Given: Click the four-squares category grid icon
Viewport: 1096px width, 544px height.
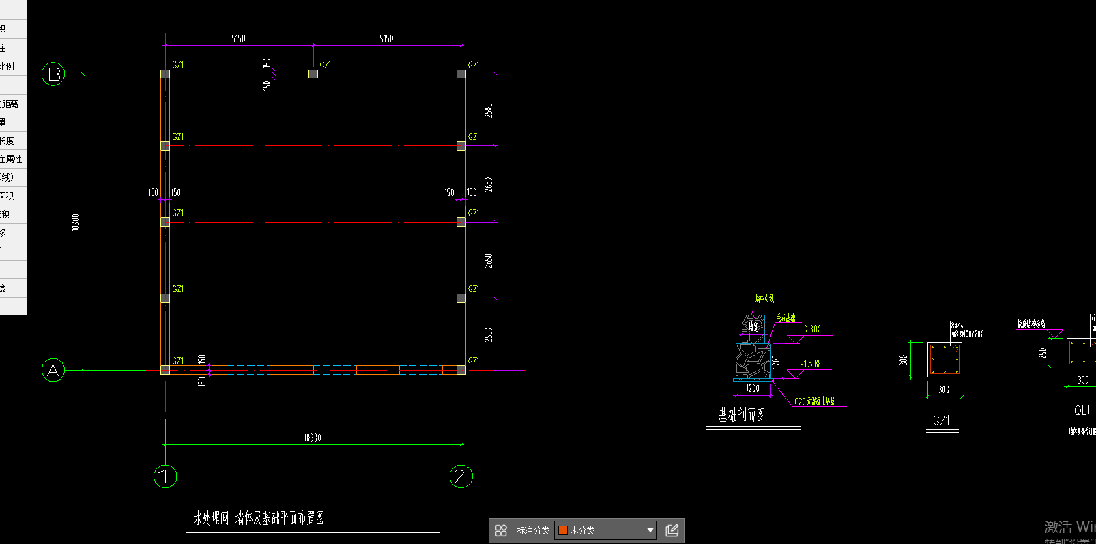Looking at the screenshot, I should pos(501,530).
